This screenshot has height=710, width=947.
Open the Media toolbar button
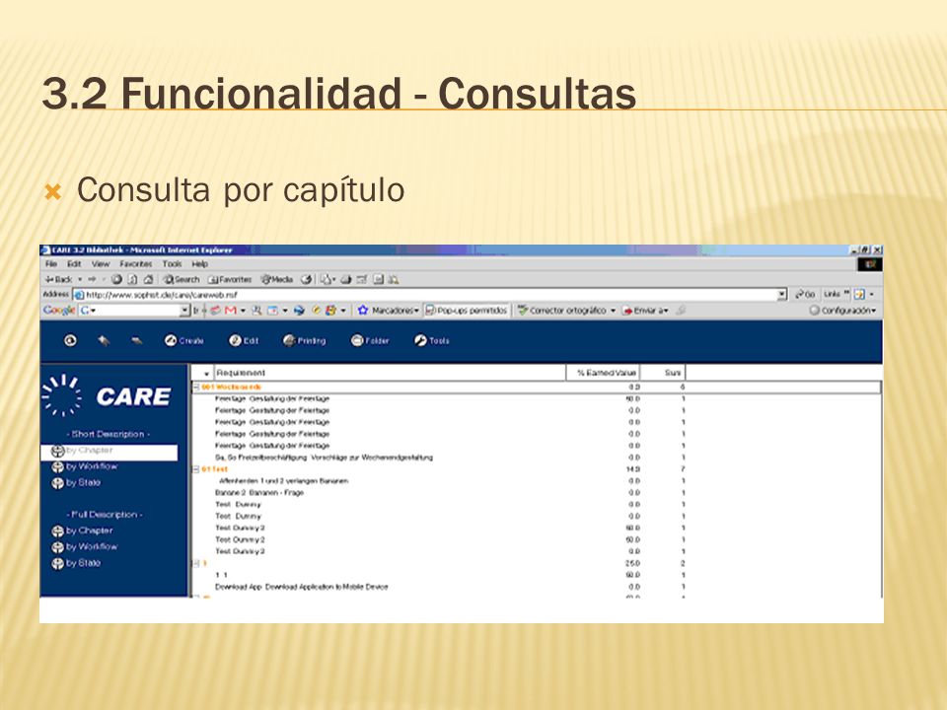pos(276,279)
